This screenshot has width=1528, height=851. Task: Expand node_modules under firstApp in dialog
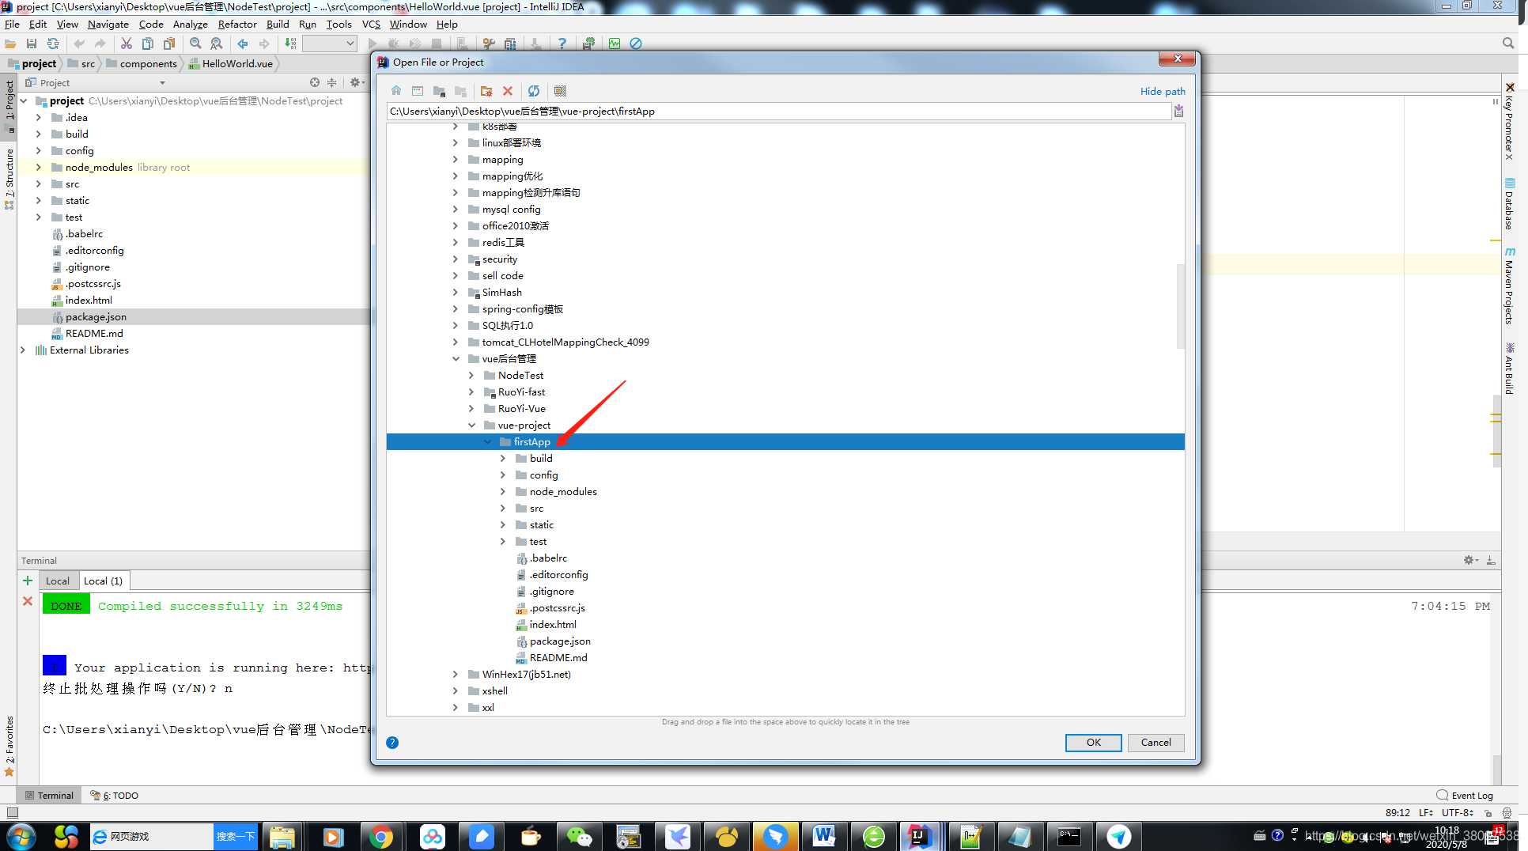tap(503, 492)
